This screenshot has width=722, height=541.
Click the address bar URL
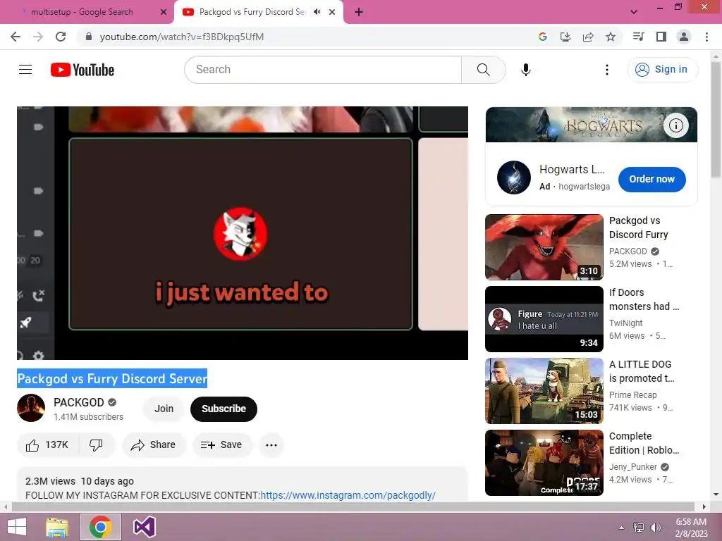(x=182, y=37)
